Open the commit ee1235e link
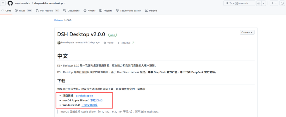Image resolution: width=286 pixels, height=117 pixels. [x=124, y=43]
